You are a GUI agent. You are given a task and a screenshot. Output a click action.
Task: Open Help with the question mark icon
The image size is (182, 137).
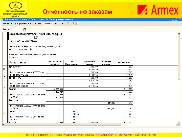(78, 24)
